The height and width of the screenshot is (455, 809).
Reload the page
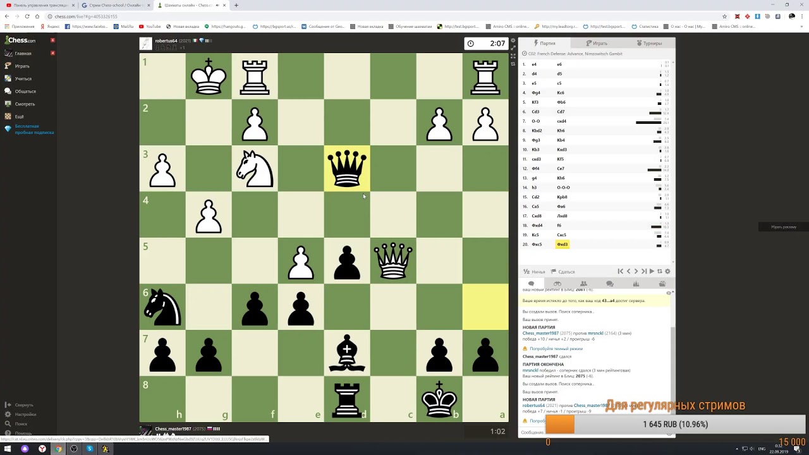click(x=27, y=16)
